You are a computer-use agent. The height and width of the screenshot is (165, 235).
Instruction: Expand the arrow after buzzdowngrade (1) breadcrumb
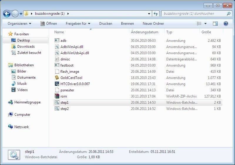68,14
